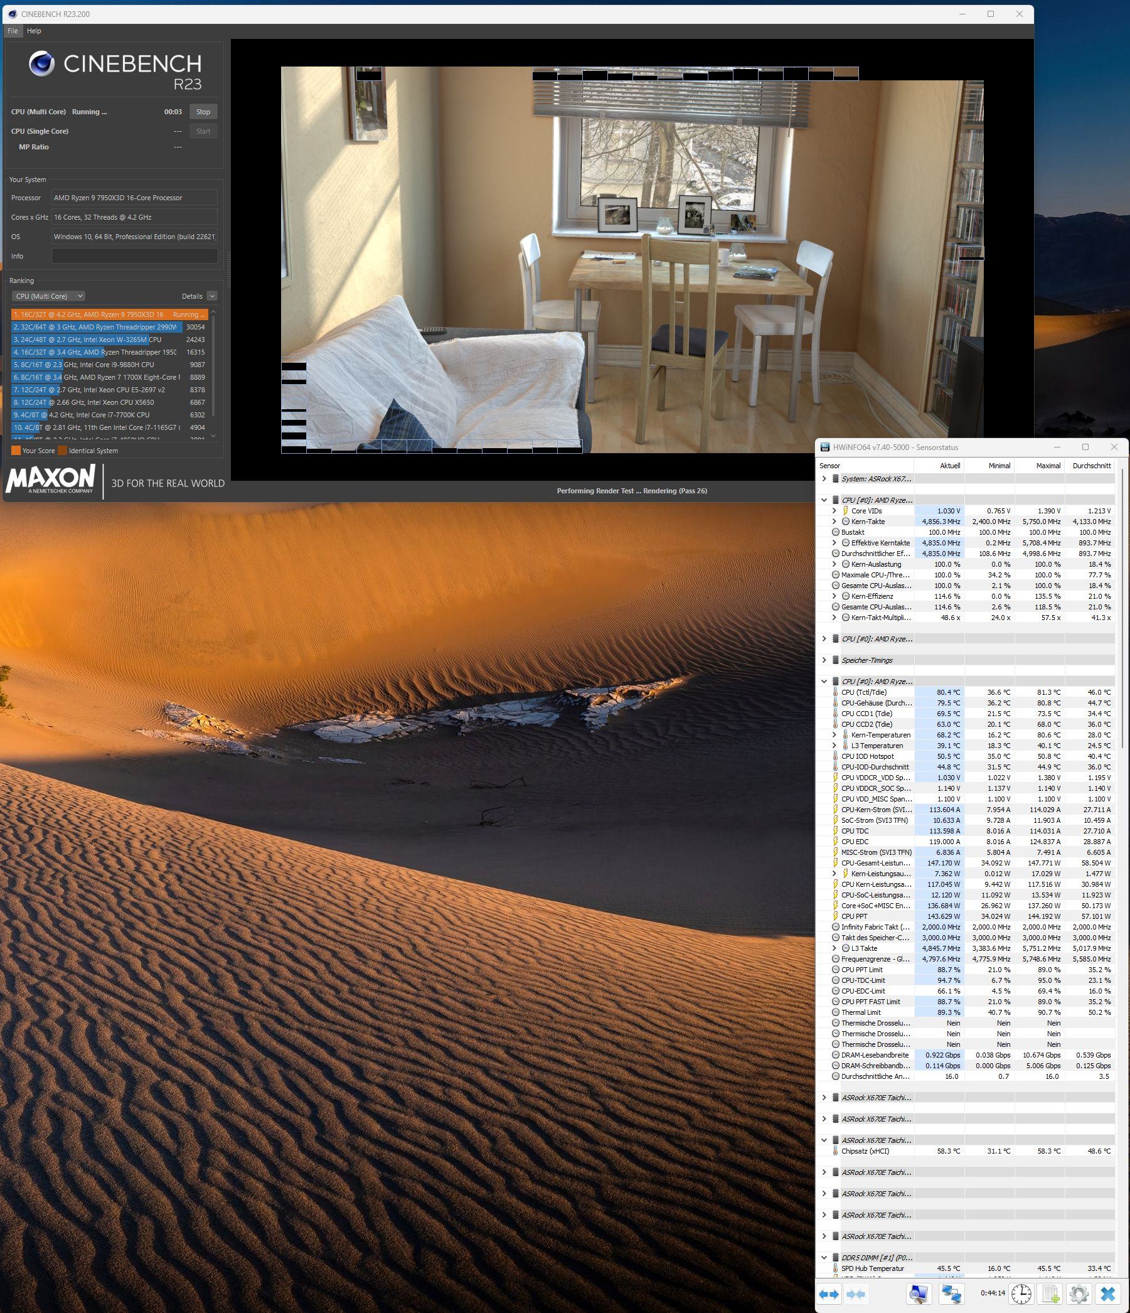Click the collapse-columns arrows icon in HWiNFO toolbar
1130x1313 pixels.
pyautogui.click(x=856, y=1294)
